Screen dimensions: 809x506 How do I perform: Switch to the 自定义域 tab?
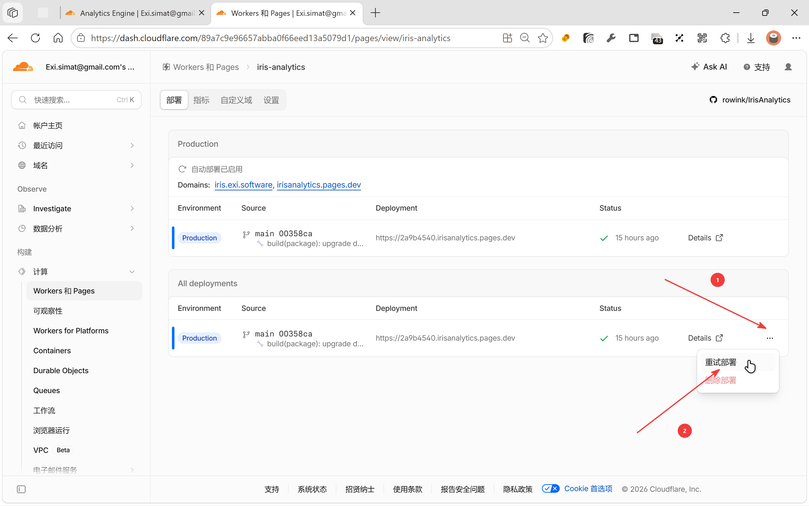[236, 100]
